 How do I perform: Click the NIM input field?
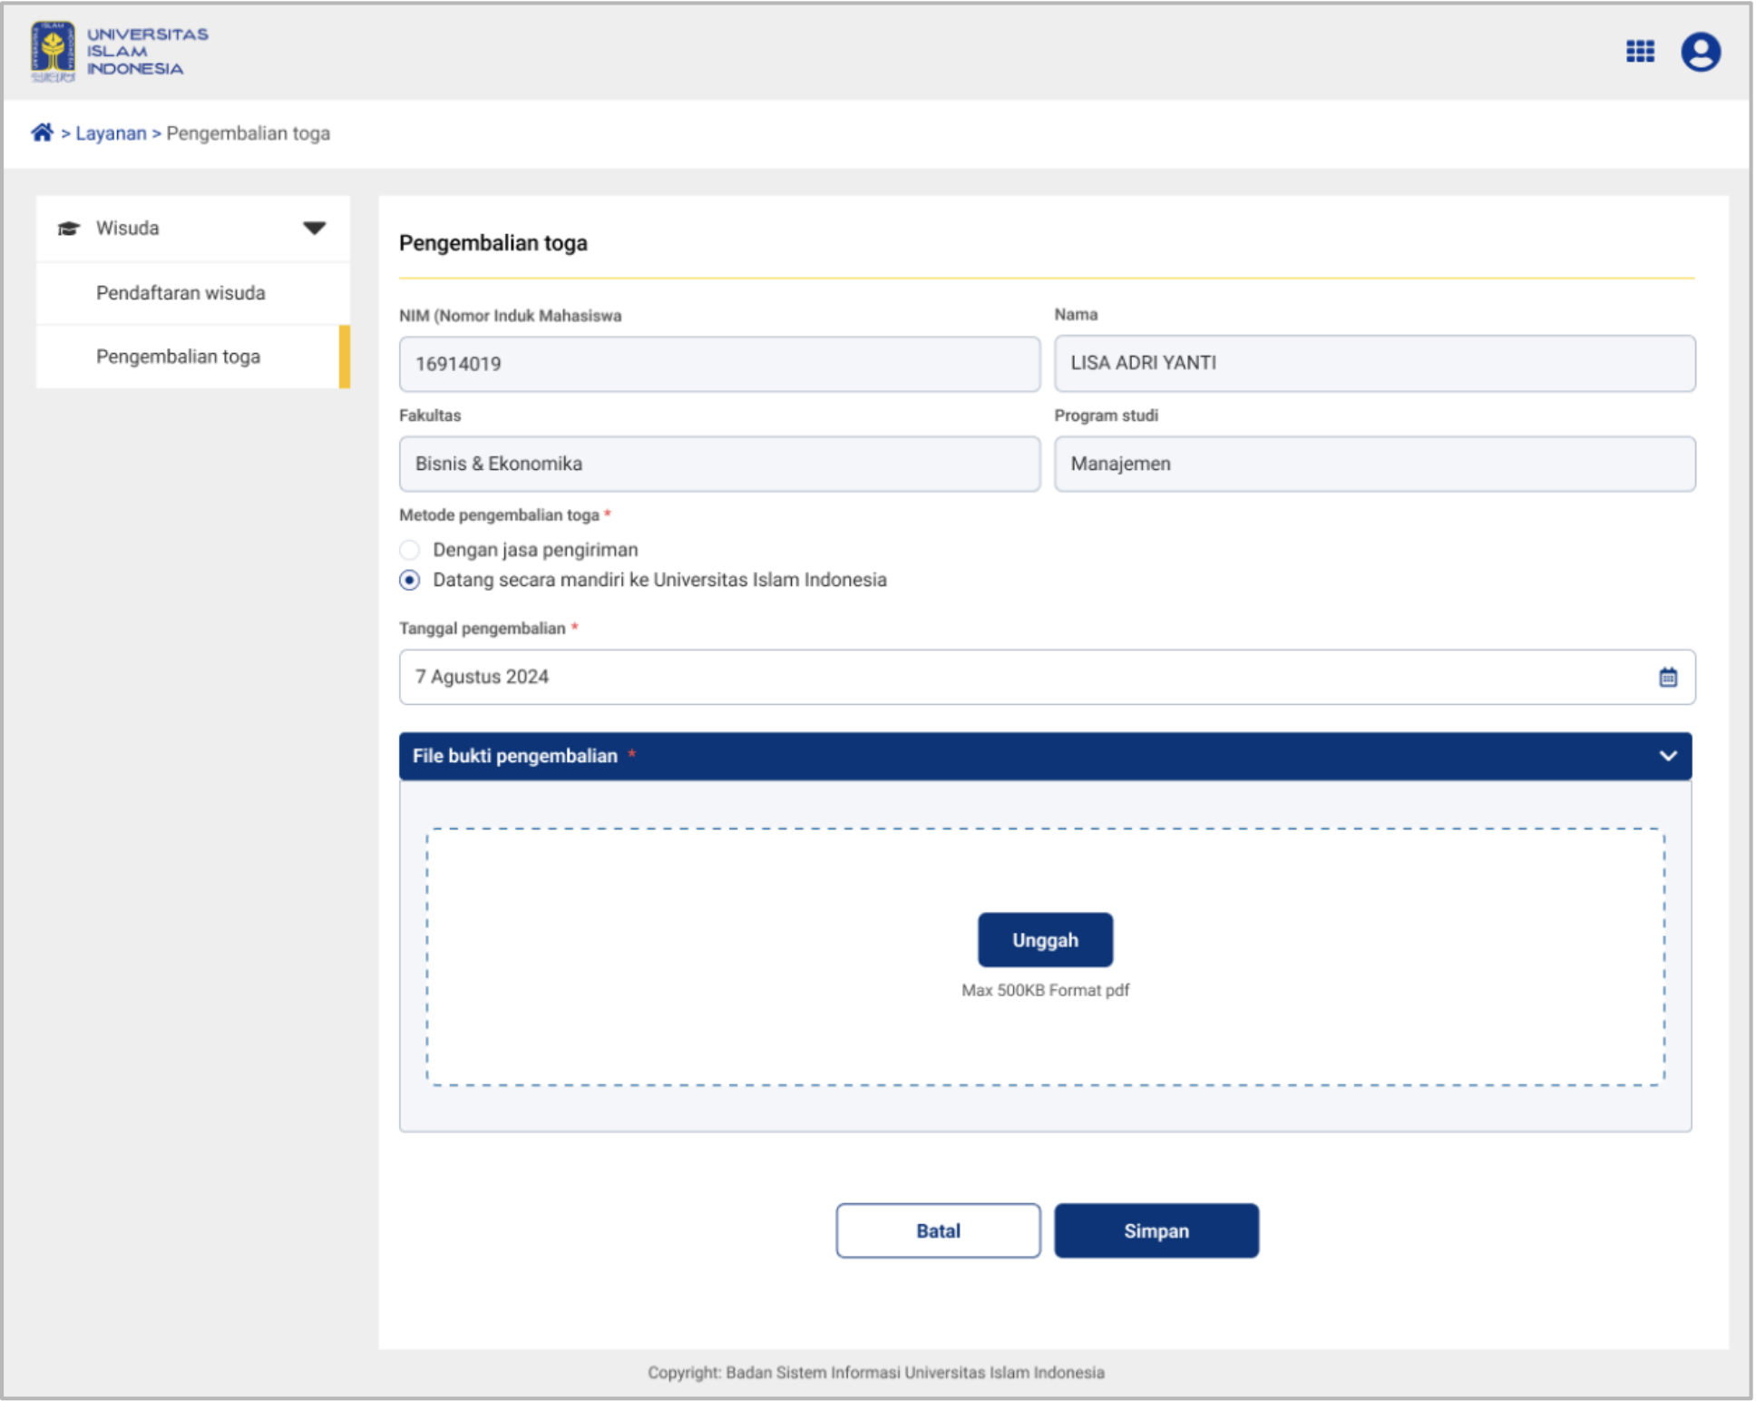tap(718, 364)
